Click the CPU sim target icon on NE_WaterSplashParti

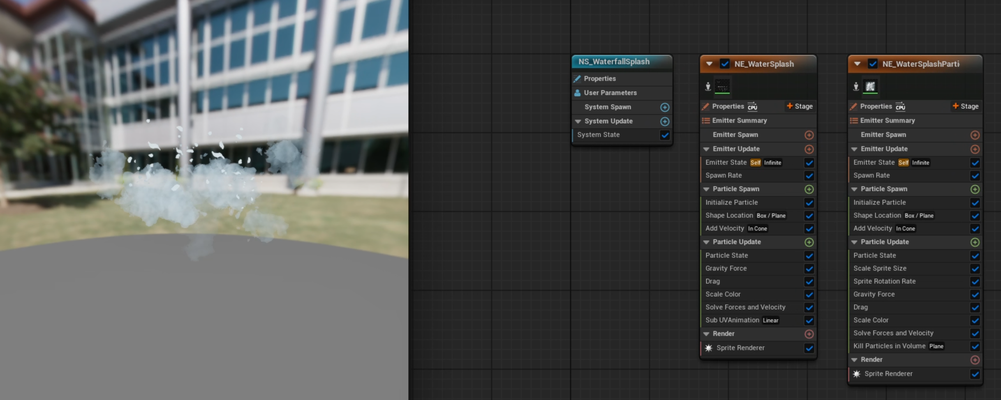tap(900, 107)
